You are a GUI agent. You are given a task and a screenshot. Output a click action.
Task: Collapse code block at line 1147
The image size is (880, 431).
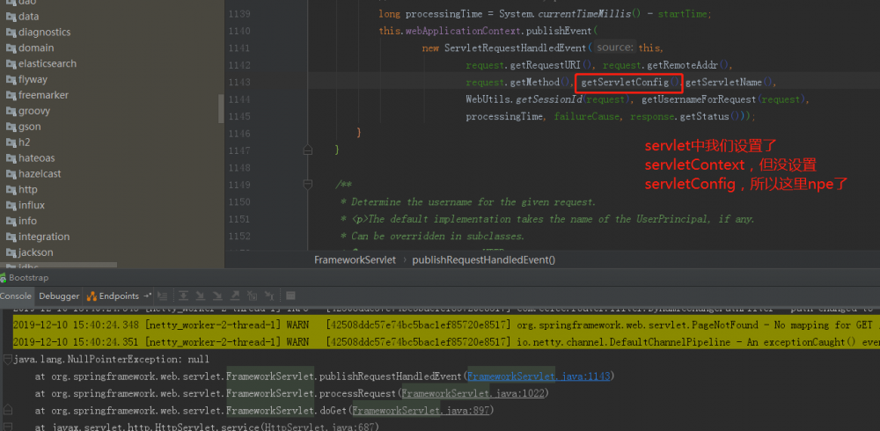tap(307, 150)
